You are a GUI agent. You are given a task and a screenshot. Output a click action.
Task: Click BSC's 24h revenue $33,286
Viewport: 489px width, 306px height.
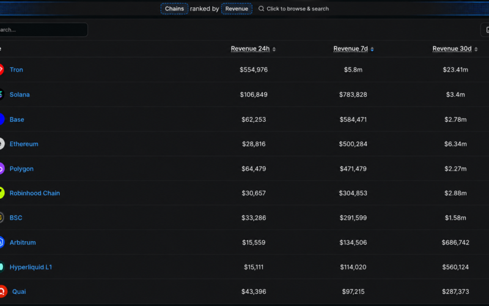[x=254, y=218]
